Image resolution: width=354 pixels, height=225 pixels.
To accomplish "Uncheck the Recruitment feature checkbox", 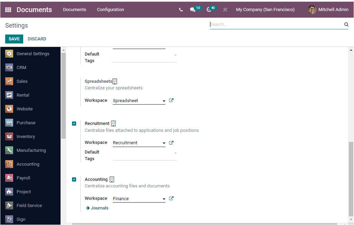I will click(74, 123).
